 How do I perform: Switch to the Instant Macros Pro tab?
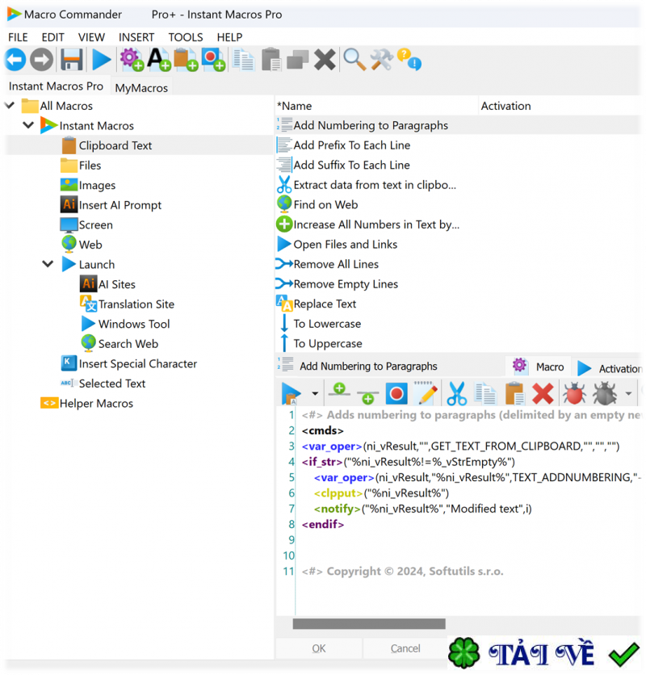[x=56, y=86]
